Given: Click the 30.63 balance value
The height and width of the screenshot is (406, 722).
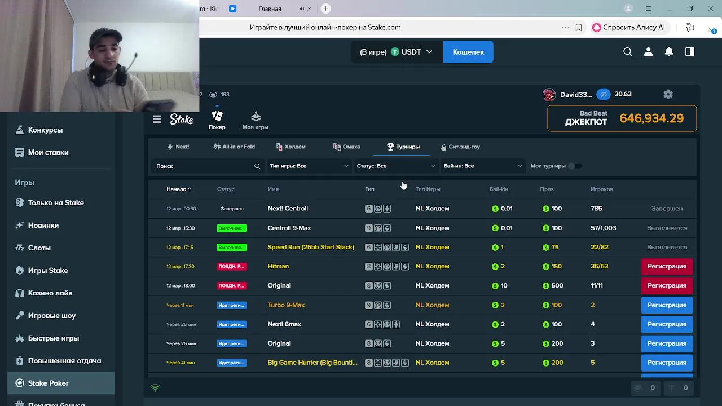Looking at the screenshot, I should pyautogui.click(x=623, y=94).
